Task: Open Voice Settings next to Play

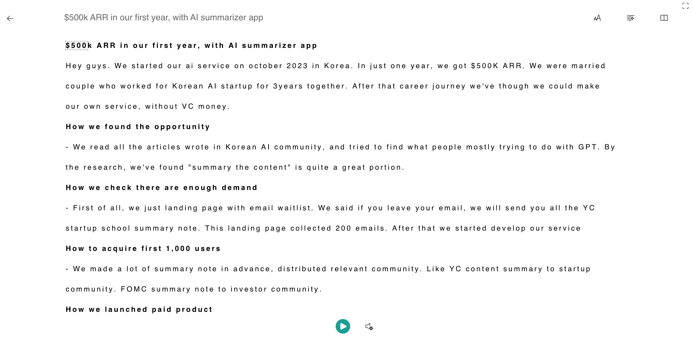Action: 369,327
